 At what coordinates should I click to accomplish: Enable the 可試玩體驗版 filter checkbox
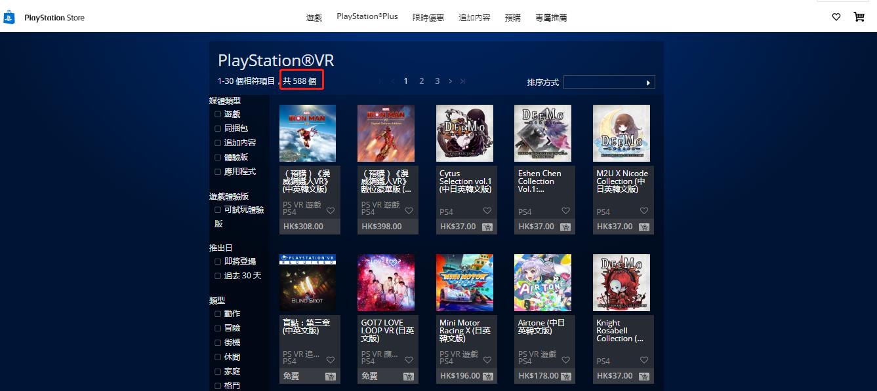point(217,210)
